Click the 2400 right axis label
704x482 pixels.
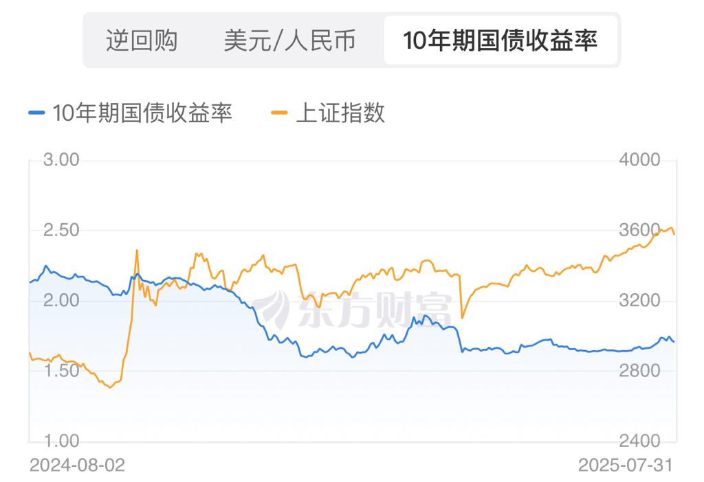639,441
